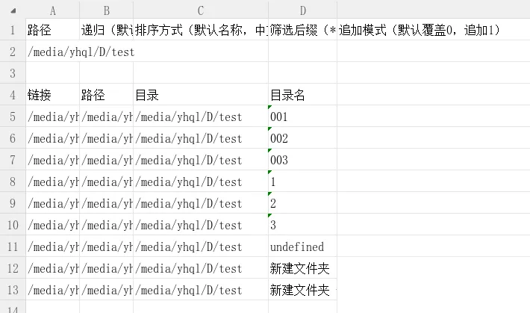Select column C header
530x313 pixels.
(x=201, y=10)
